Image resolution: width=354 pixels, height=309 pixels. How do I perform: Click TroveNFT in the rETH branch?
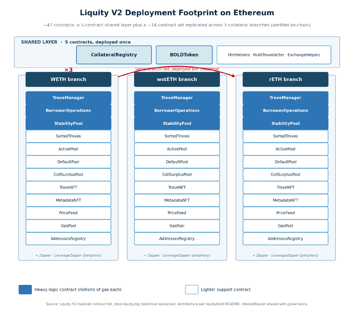point(285,188)
